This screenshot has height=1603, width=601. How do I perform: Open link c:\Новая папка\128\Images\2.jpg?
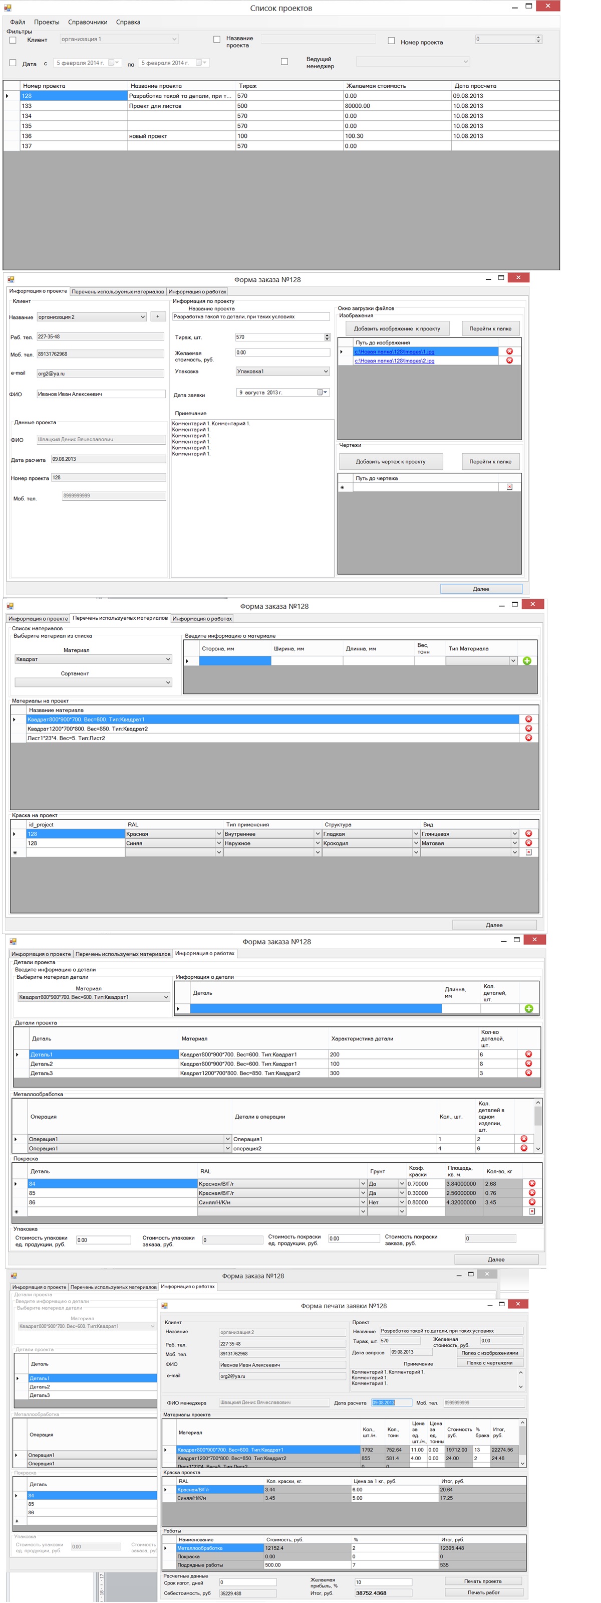coord(394,361)
